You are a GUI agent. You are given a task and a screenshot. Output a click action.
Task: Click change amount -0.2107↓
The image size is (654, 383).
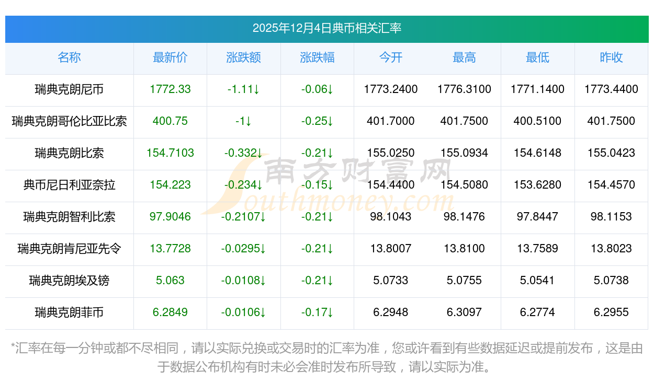click(x=244, y=217)
